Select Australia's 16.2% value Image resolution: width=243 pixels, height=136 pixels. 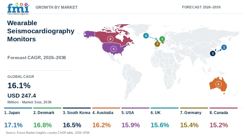coord(101,125)
